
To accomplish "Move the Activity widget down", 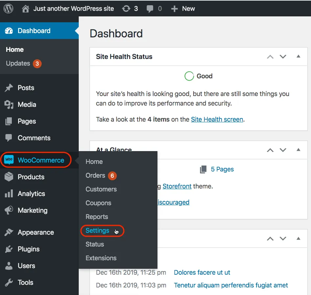I will [x=283, y=239].
